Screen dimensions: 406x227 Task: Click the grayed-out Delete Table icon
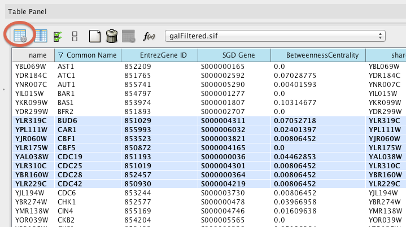tap(129, 36)
